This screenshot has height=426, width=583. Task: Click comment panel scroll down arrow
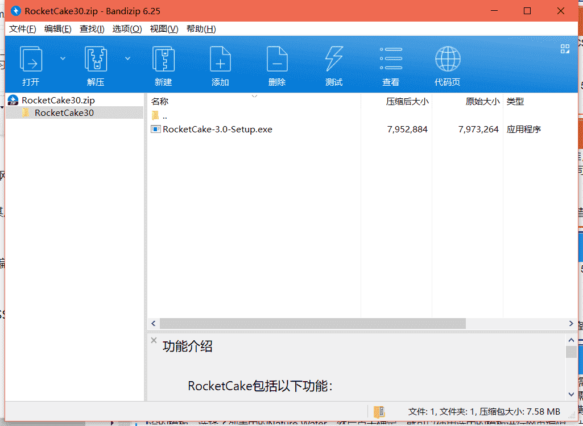point(571,394)
